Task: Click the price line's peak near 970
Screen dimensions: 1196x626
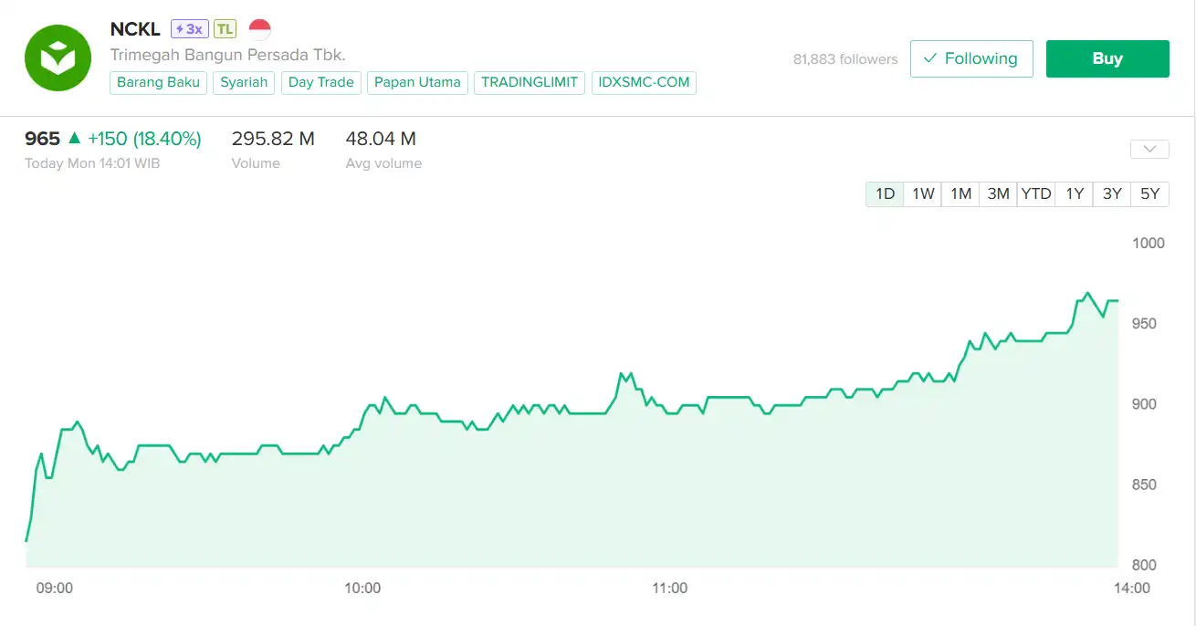Action: click(1086, 293)
